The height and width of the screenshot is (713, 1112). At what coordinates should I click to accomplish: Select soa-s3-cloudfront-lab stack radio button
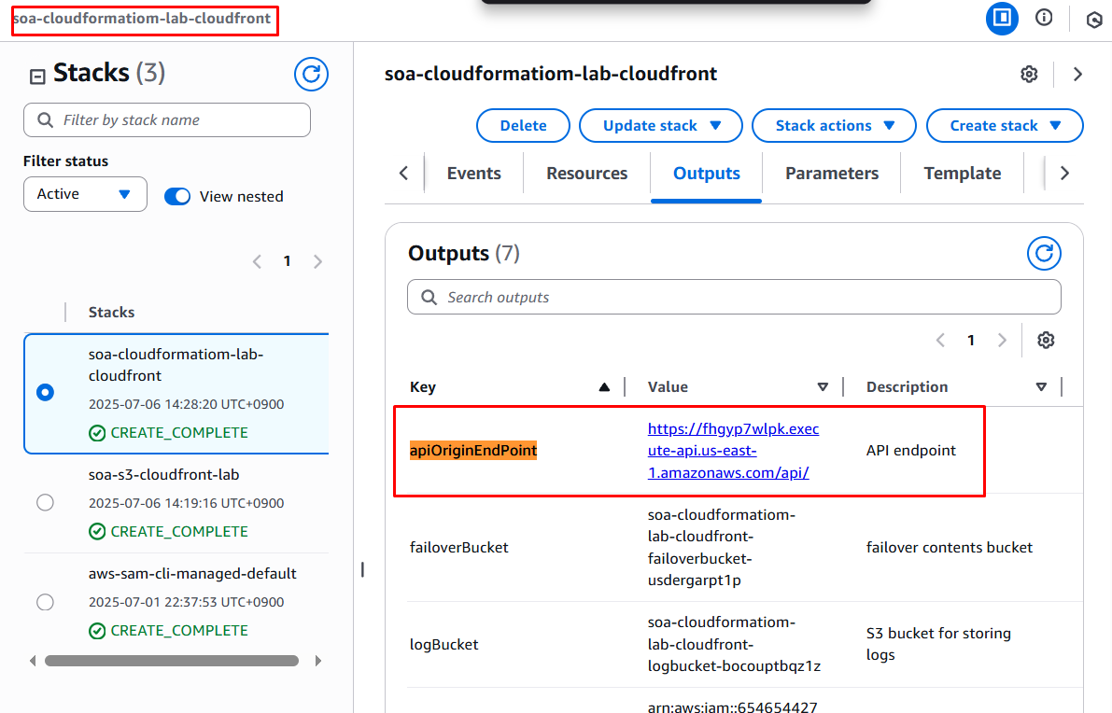[45, 503]
